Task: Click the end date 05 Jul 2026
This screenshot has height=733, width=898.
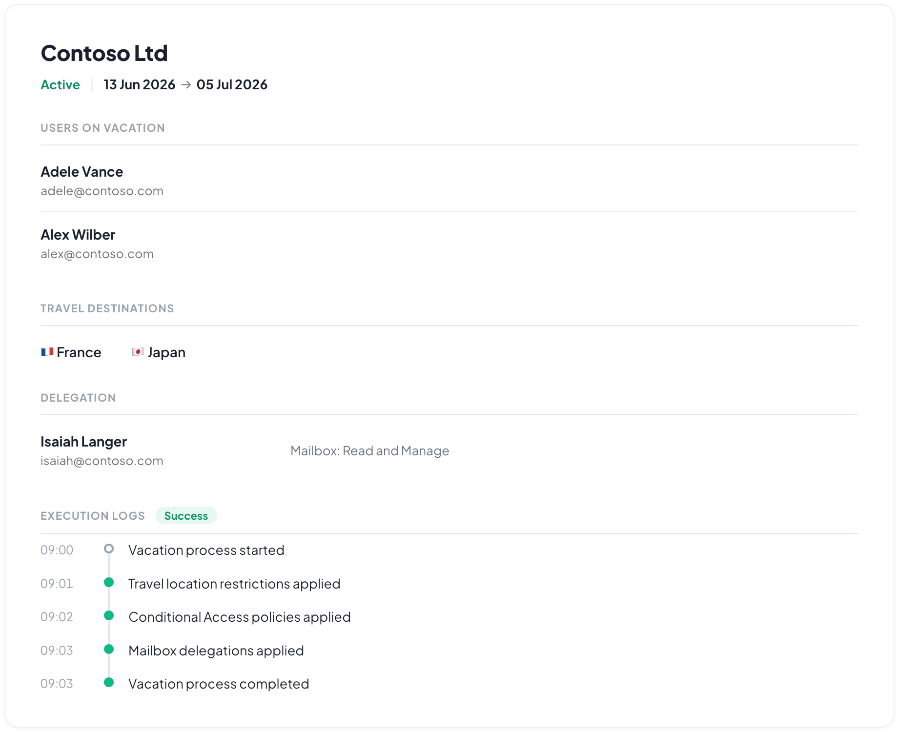Action: 232,85
